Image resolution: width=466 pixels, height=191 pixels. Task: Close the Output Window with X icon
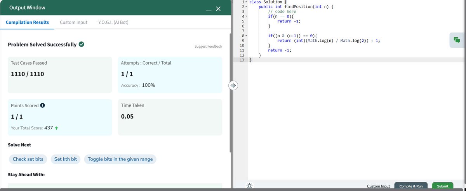tap(218, 9)
